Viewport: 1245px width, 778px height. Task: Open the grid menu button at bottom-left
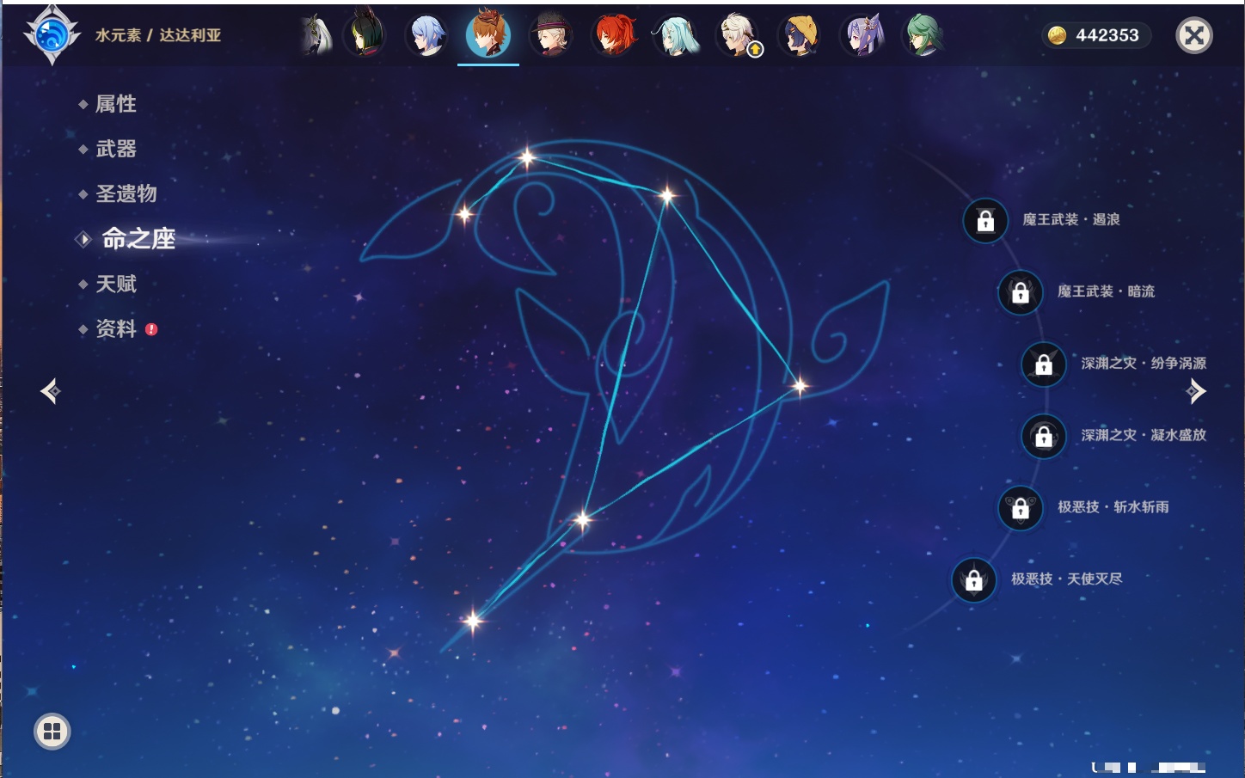tap(52, 732)
